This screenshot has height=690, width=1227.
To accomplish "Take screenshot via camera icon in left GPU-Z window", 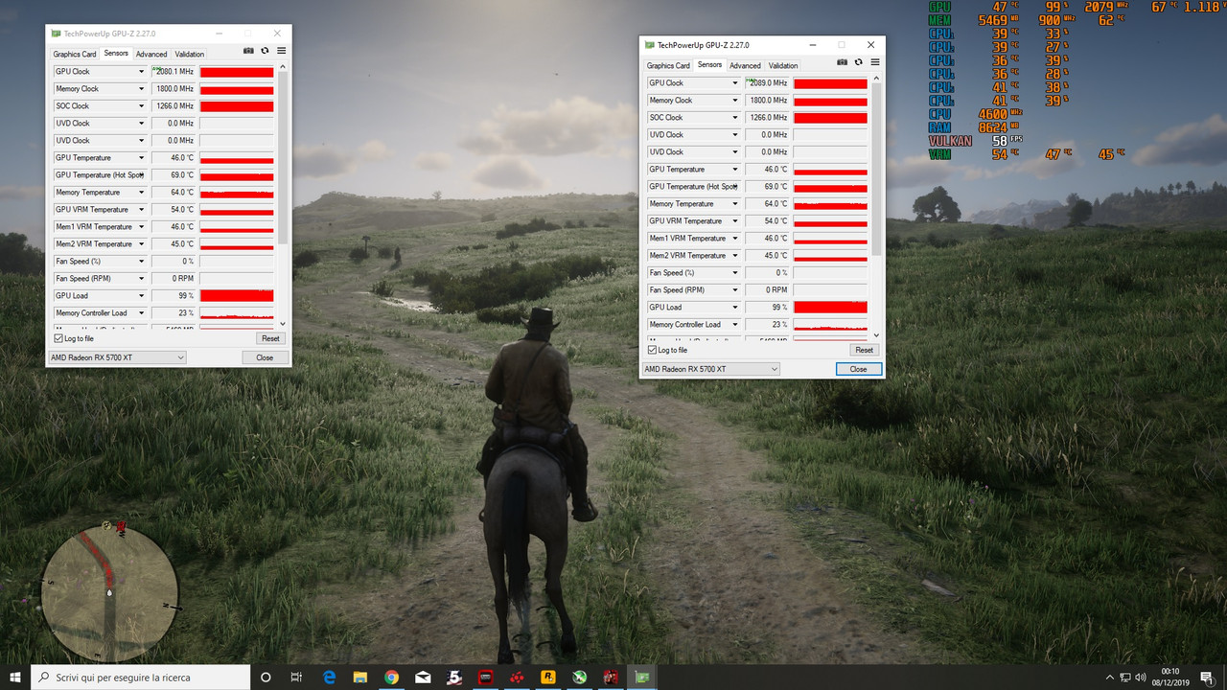I will click(248, 51).
